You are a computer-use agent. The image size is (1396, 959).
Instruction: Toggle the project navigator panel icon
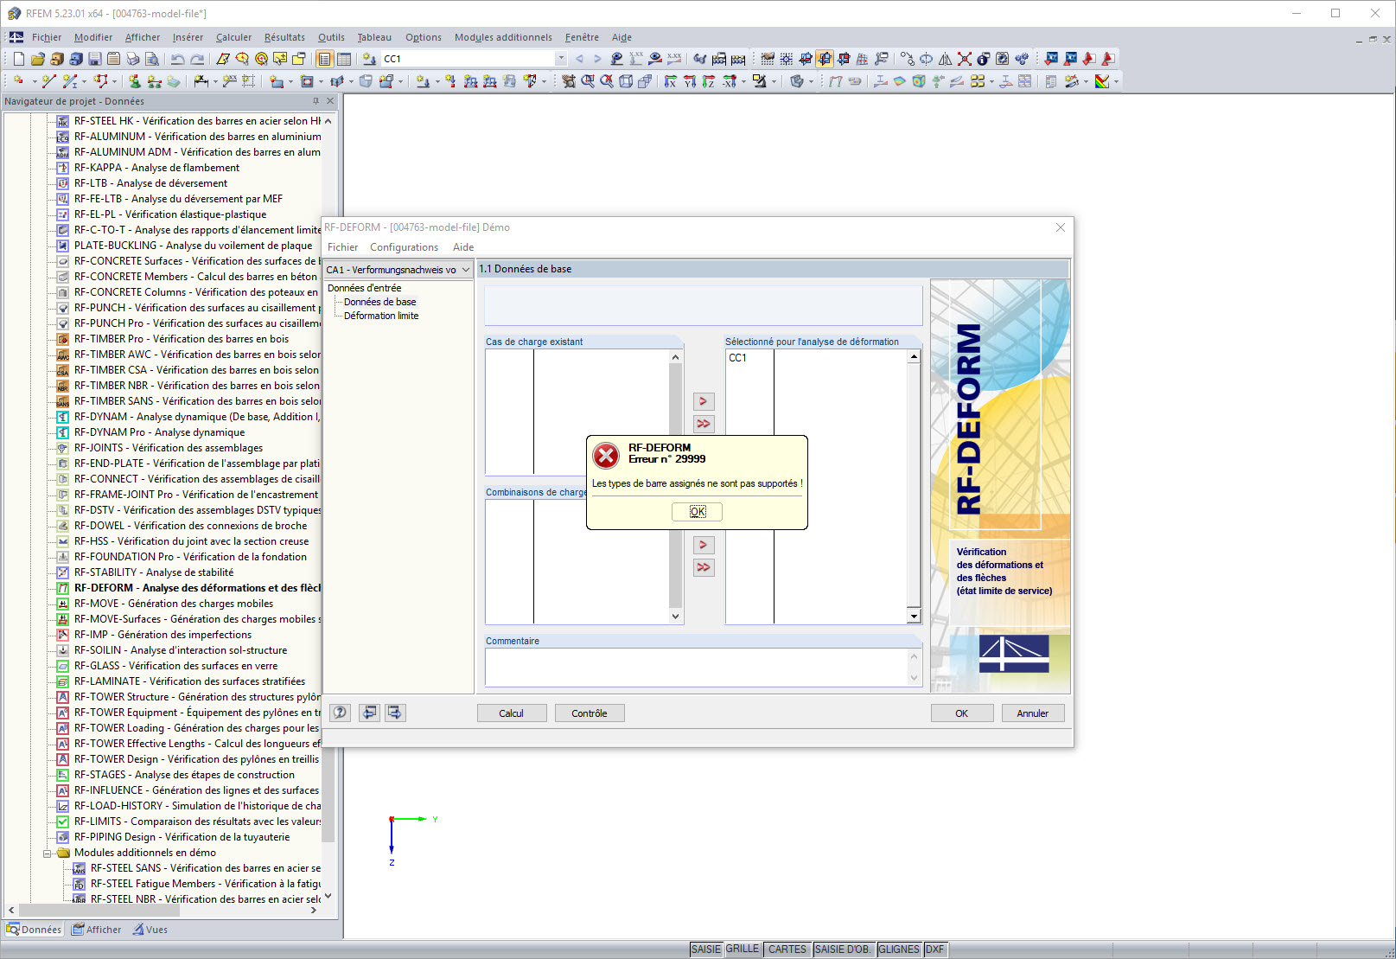point(325,59)
